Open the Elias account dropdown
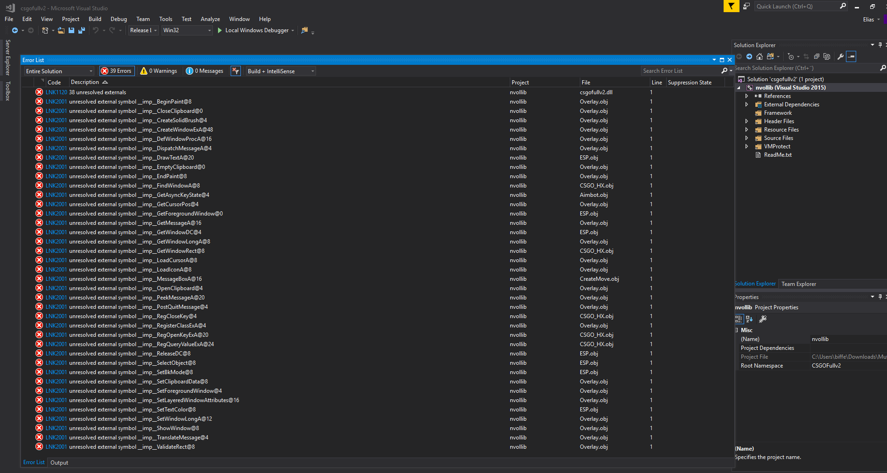 click(x=871, y=20)
